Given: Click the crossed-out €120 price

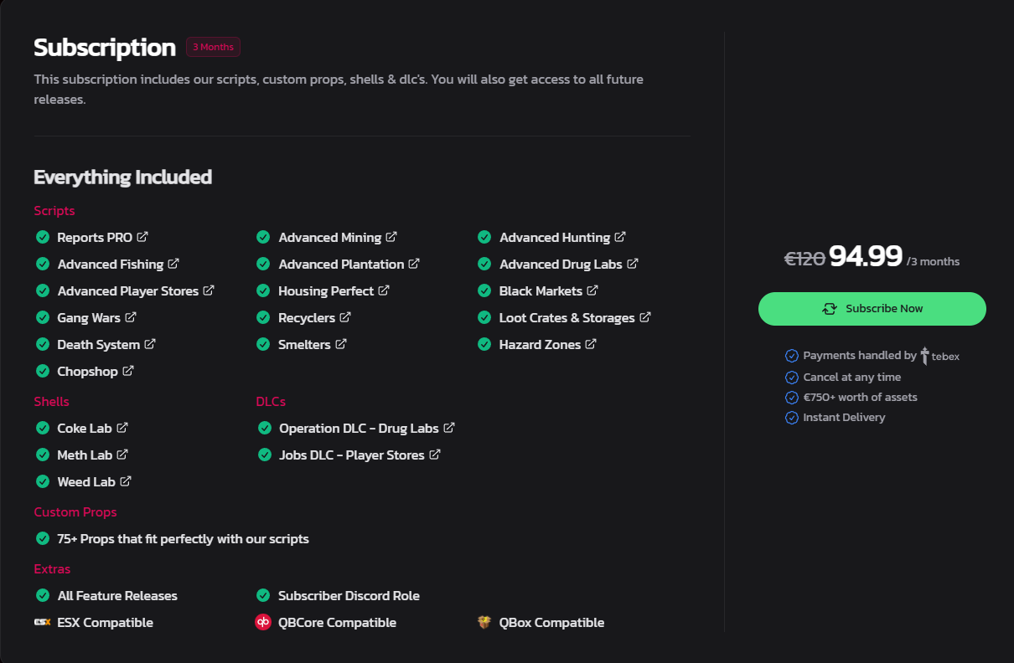Looking at the screenshot, I should 804,259.
